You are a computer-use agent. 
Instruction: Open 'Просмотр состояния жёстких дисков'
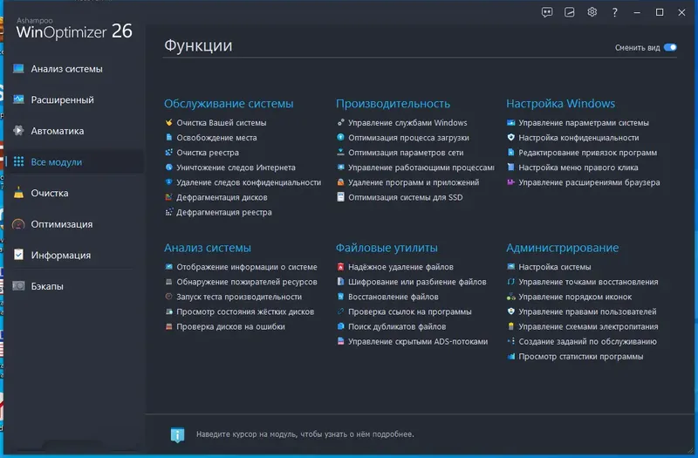tap(245, 311)
